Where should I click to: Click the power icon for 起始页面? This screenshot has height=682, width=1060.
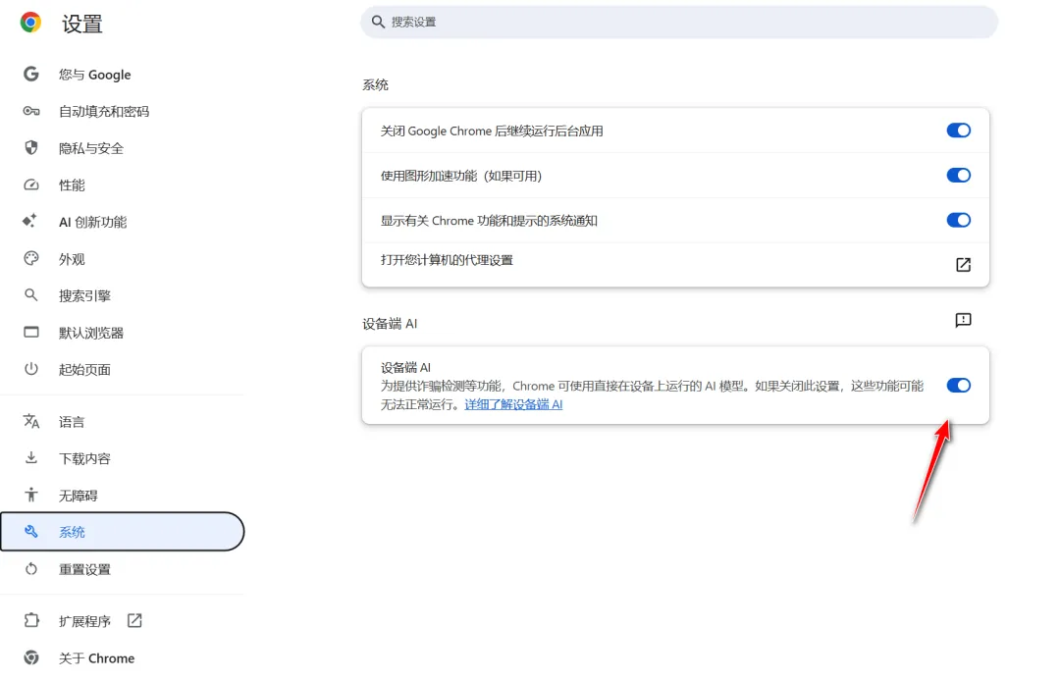click(x=31, y=368)
